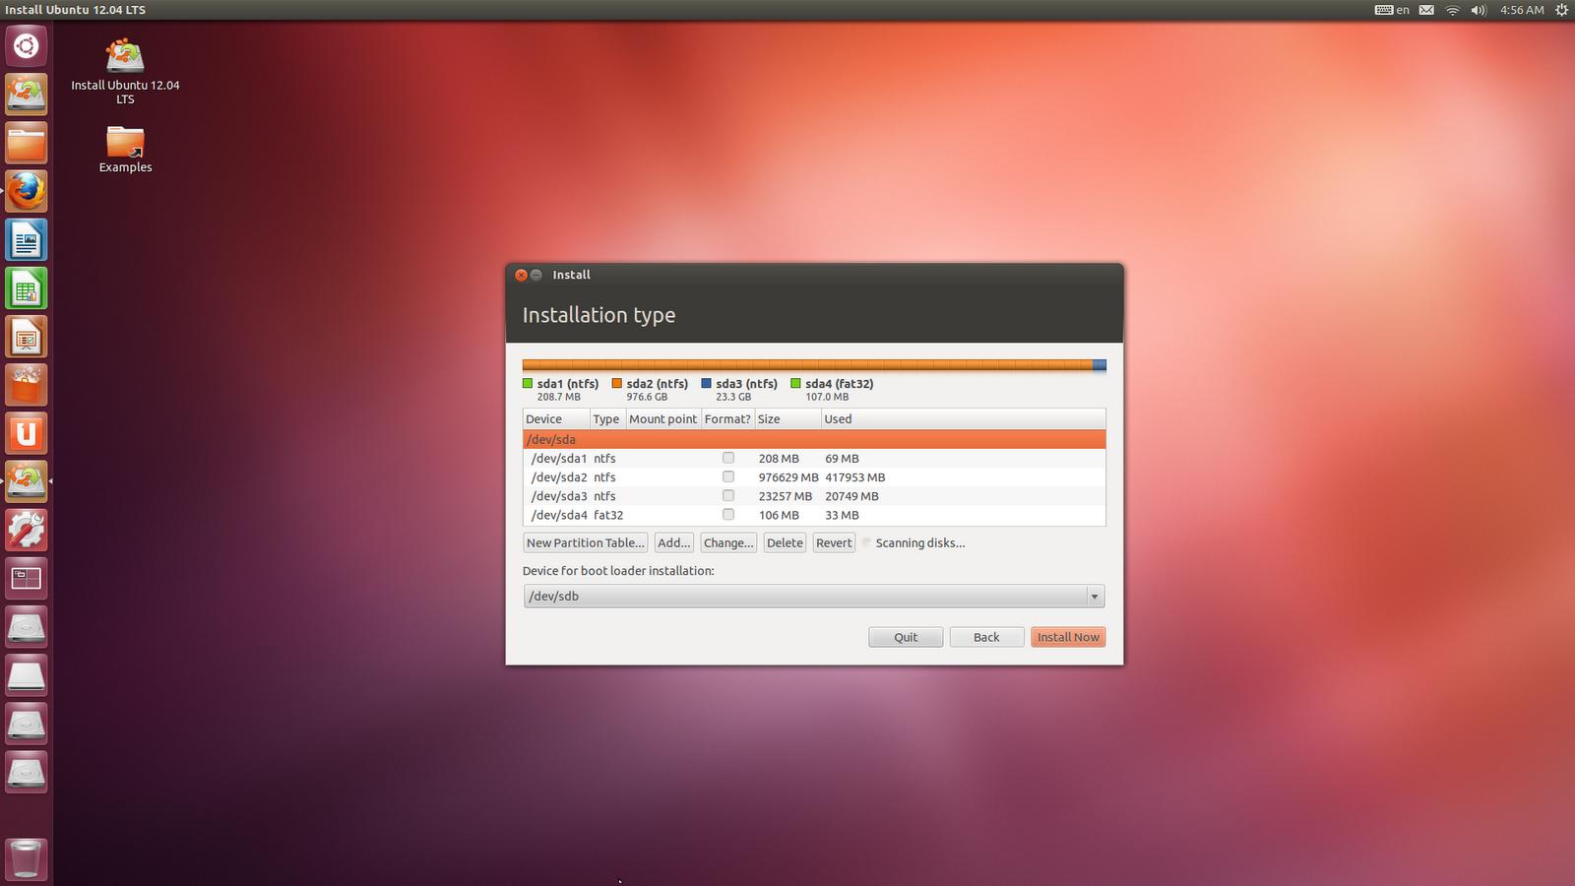
Task: Select the /dev/sda4 partition row
Action: tap(814, 514)
